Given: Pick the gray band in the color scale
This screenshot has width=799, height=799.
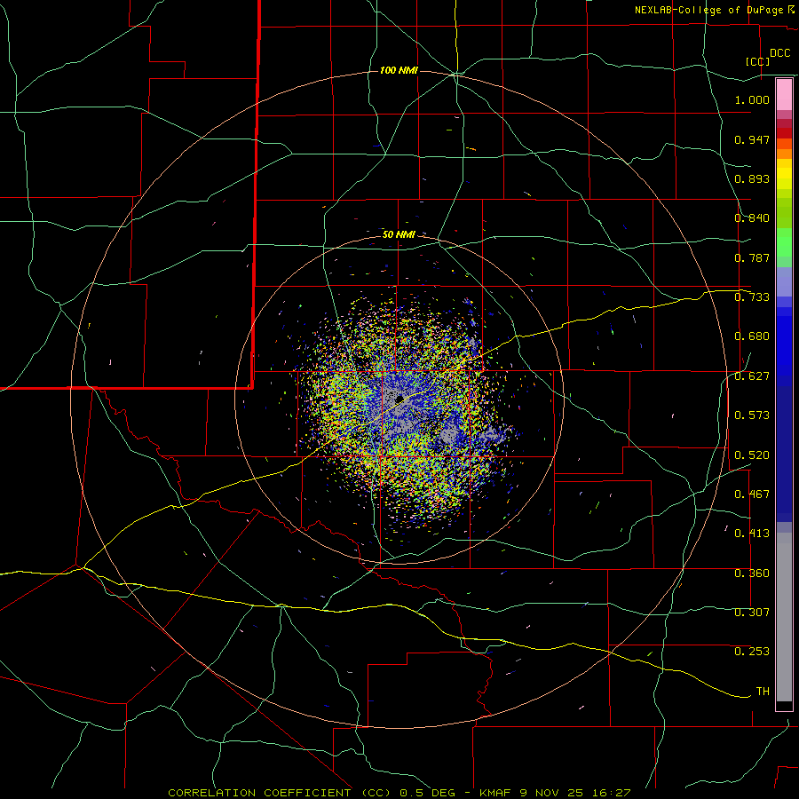Looking at the screenshot, I should (784, 617).
